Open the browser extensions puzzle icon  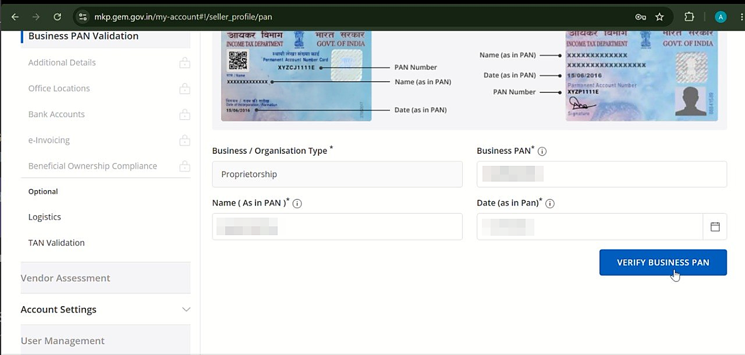coord(689,17)
